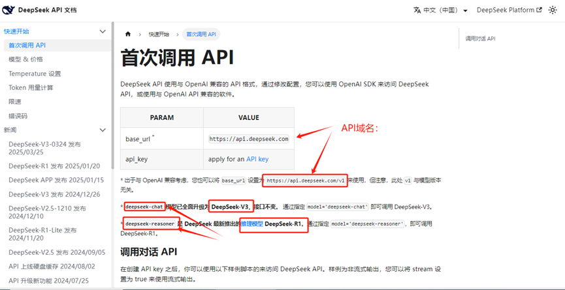Open Token 用量计算 sidebar page
The height and width of the screenshot is (290, 565).
31,88
